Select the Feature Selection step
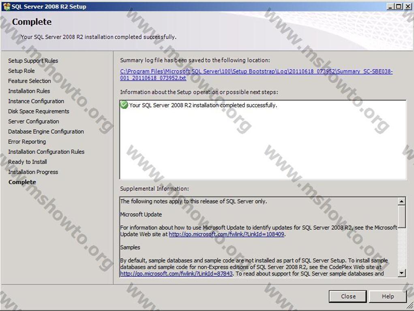The image size is (414, 311). pos(30,81)
